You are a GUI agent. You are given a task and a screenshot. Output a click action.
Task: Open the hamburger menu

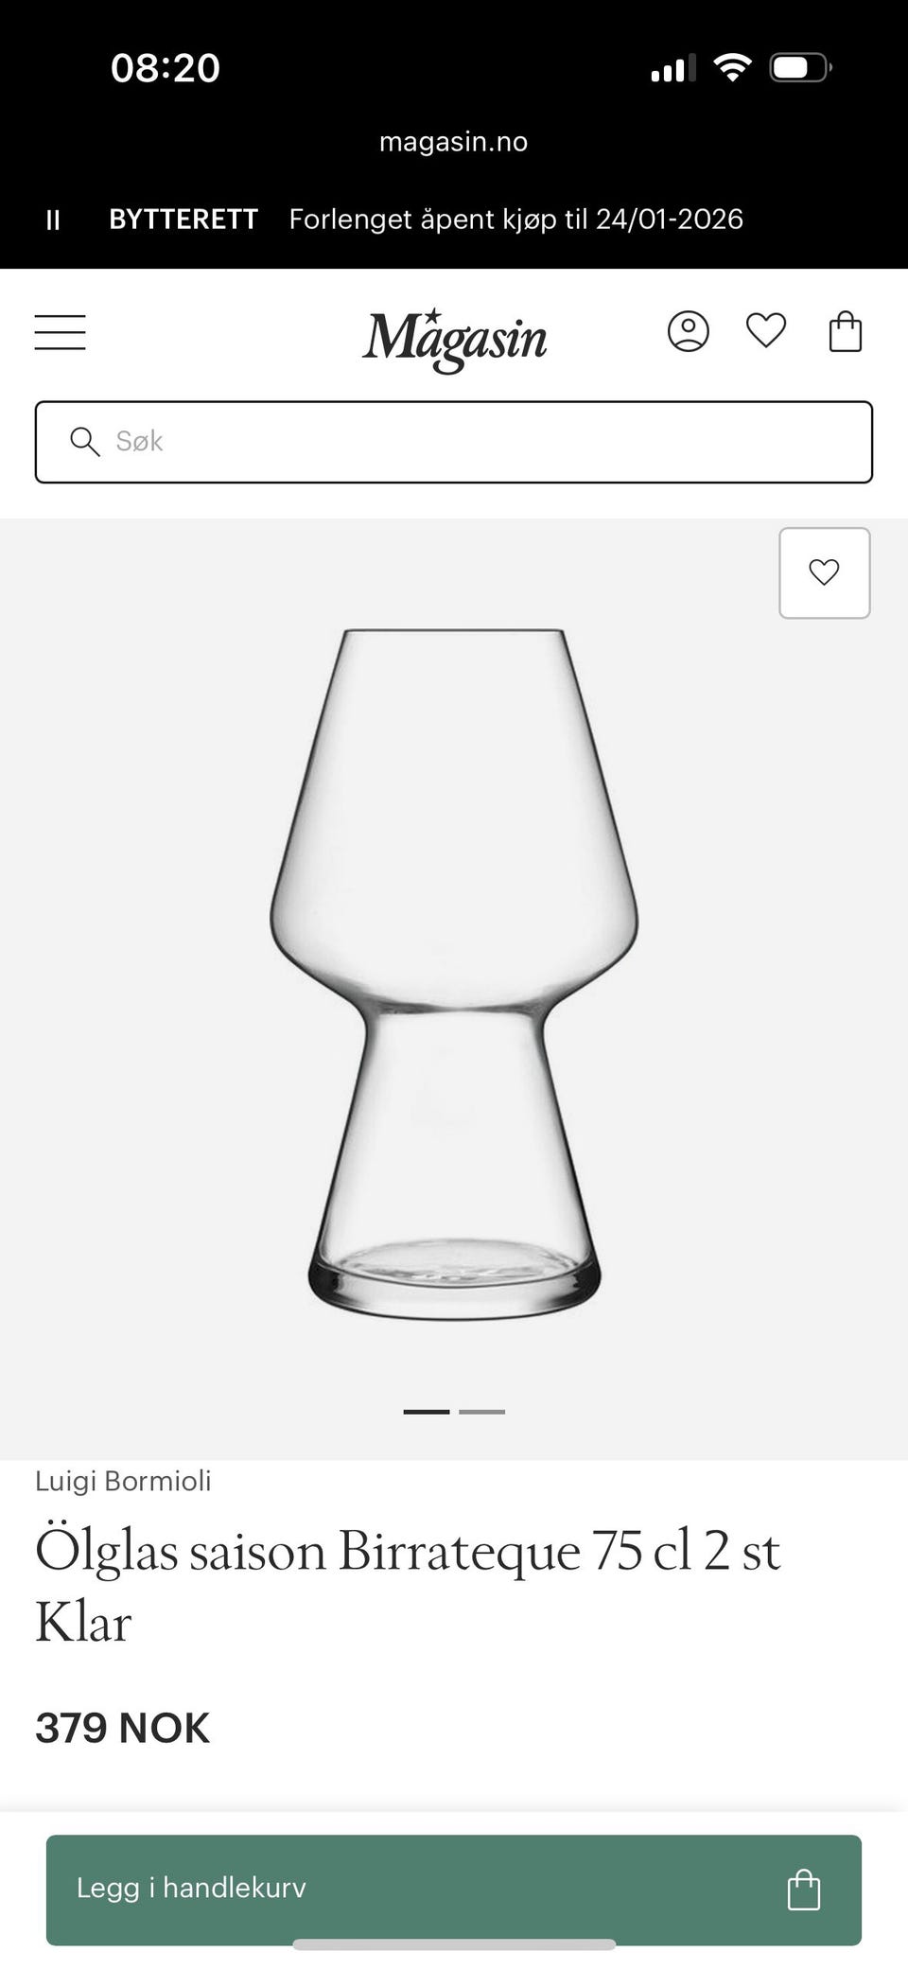[x=60, y=332]
